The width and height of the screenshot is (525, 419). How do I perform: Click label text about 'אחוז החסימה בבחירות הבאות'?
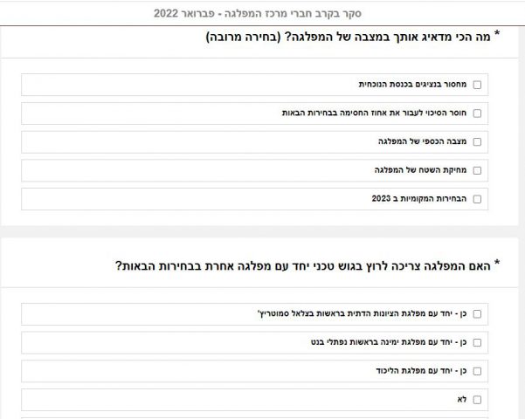click(x=376, y=113)
